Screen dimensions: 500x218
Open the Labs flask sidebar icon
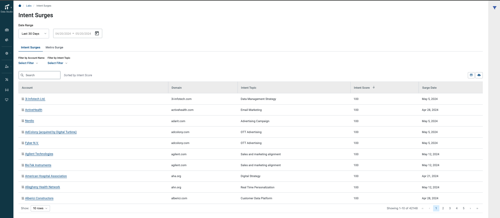pos(7,67)
